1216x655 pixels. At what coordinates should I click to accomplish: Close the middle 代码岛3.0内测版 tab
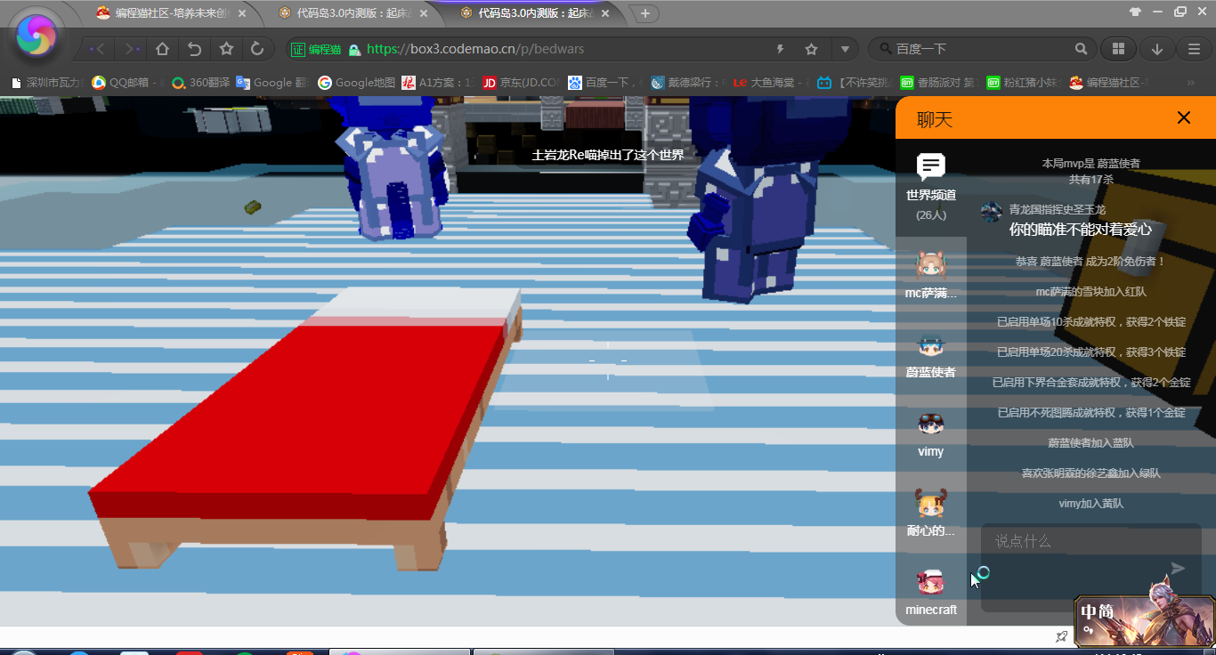(425, 13)
